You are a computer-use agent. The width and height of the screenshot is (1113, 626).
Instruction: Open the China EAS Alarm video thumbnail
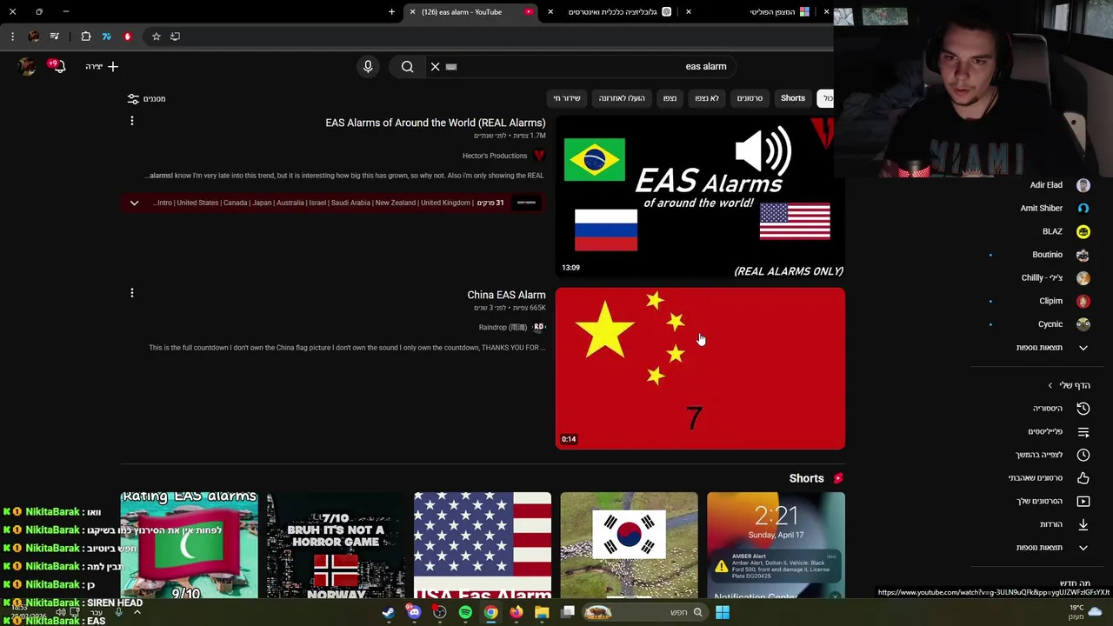point(700,369)
